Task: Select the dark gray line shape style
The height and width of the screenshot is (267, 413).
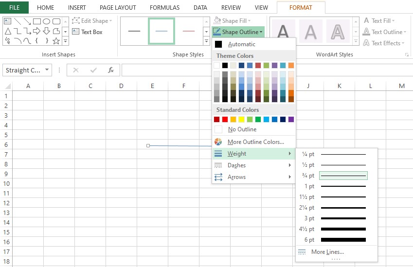Action: coord(134,31)
